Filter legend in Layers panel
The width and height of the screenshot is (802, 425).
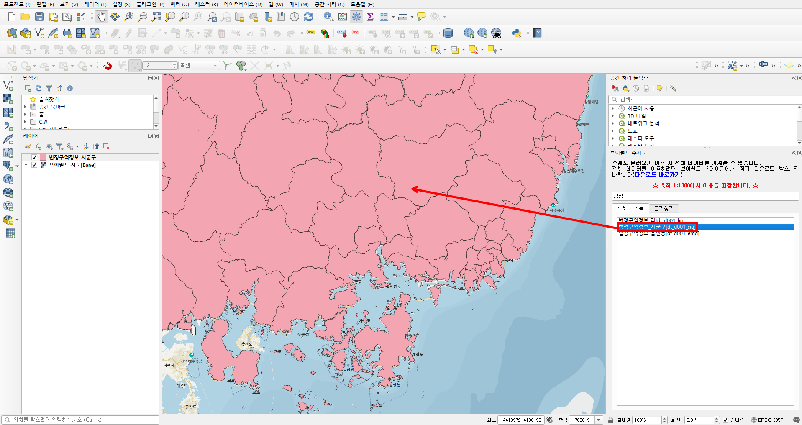[x=59, y=146]
